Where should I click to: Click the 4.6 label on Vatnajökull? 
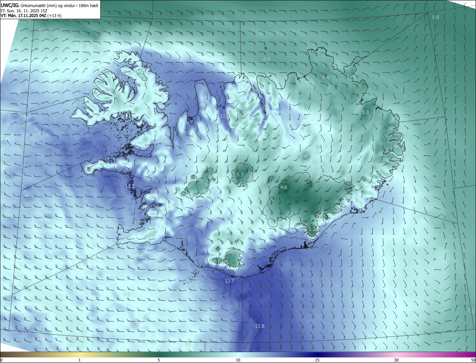point(284,187)
